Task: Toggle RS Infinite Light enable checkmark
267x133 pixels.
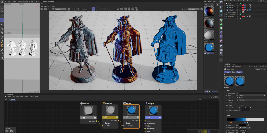Action: click(x=241, y=12)
